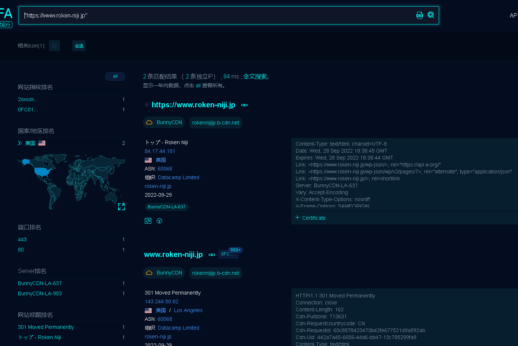Viewport: 518px width, 346px height.
Task: Click Datacamp Limited in first result
Action: (178, 177)
